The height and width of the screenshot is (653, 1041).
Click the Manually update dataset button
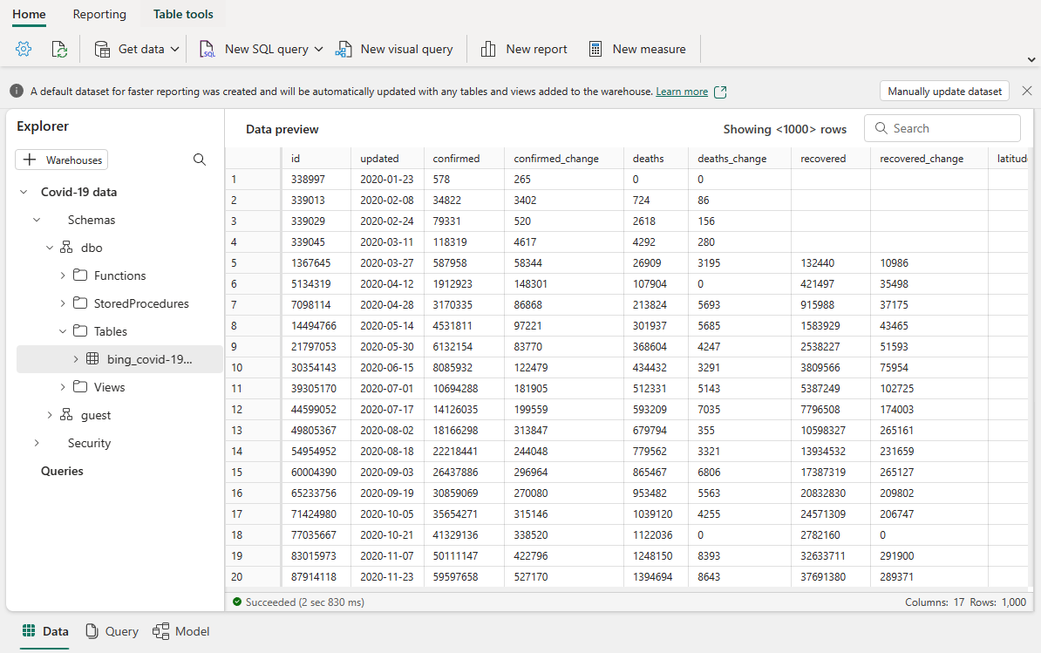pyautogui.click(x=945, y=91)
